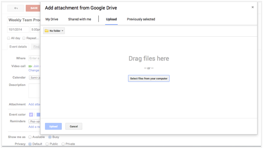263x148 pixels.
Task: Open the No folder dropdown
Action: [x=54, y=31]
